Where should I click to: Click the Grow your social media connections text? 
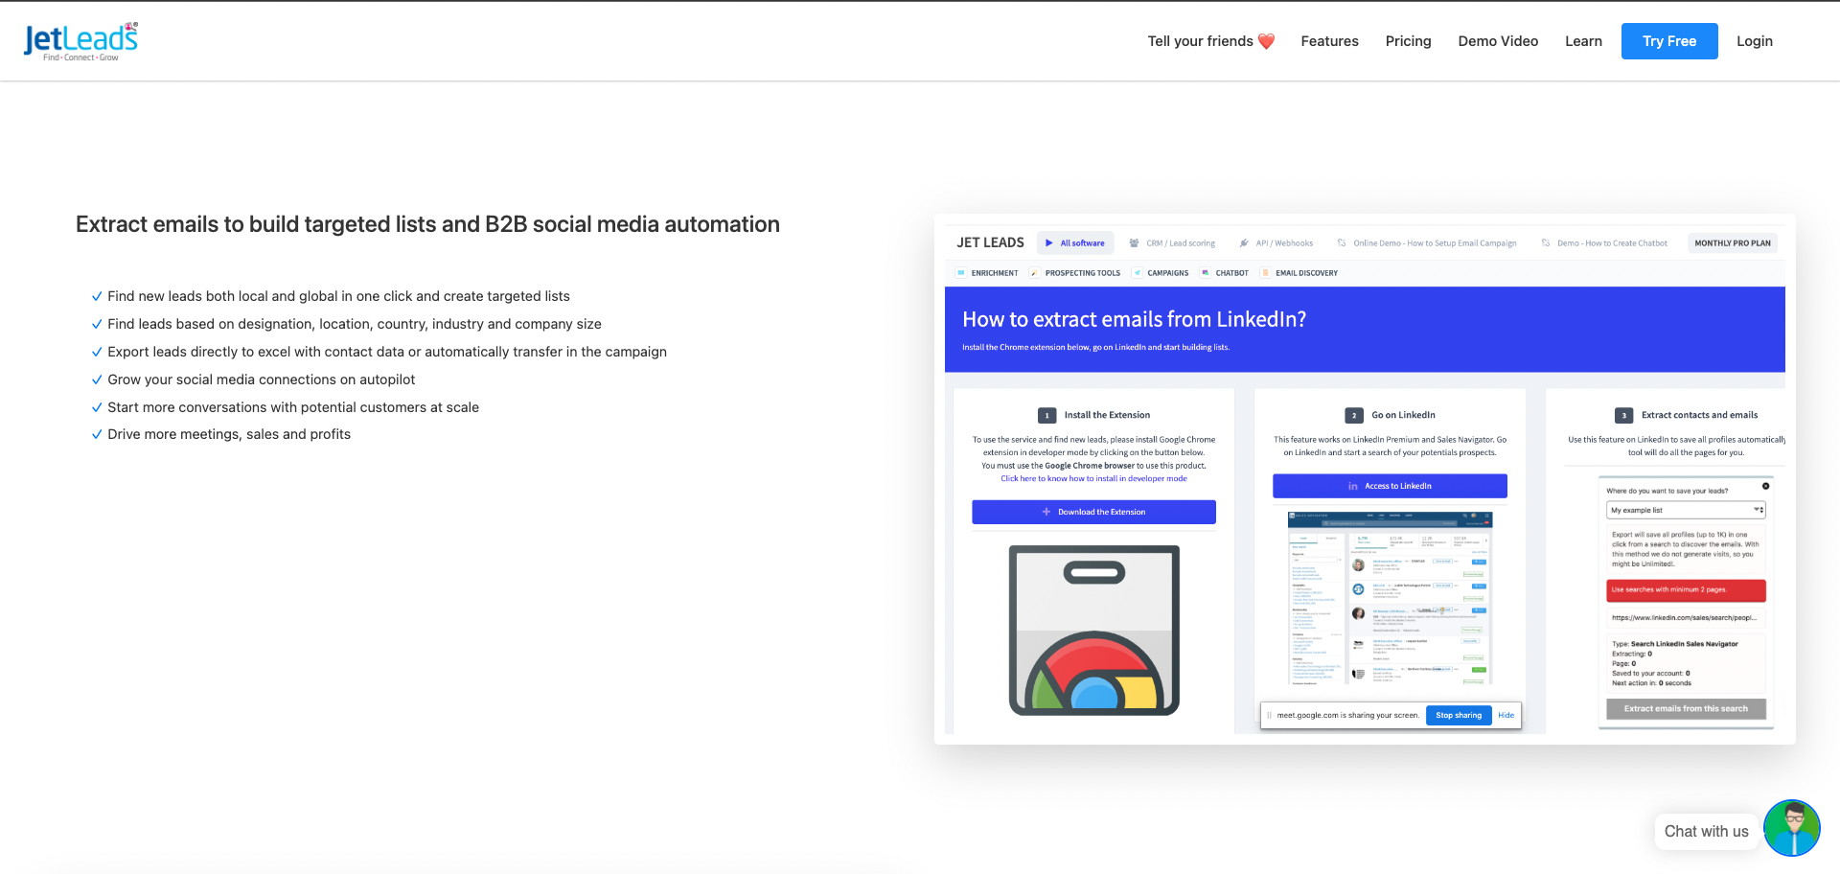click(x=261, y=379)
